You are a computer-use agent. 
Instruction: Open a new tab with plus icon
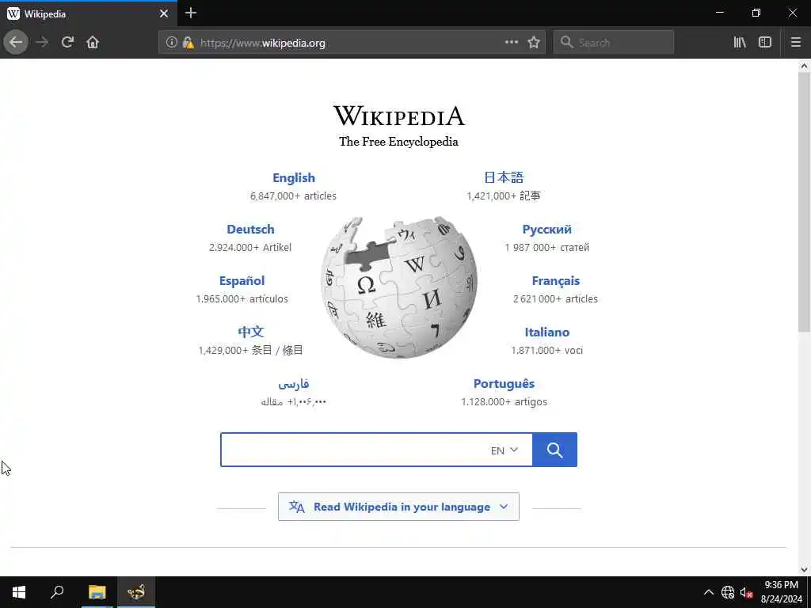[191, 13]
